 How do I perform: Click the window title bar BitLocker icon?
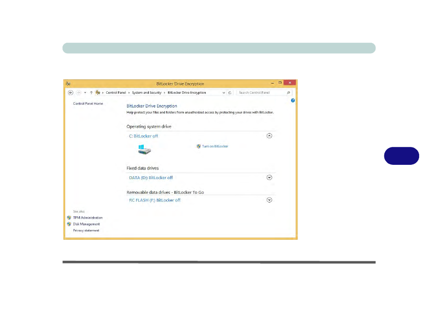[x=68, y=84]
